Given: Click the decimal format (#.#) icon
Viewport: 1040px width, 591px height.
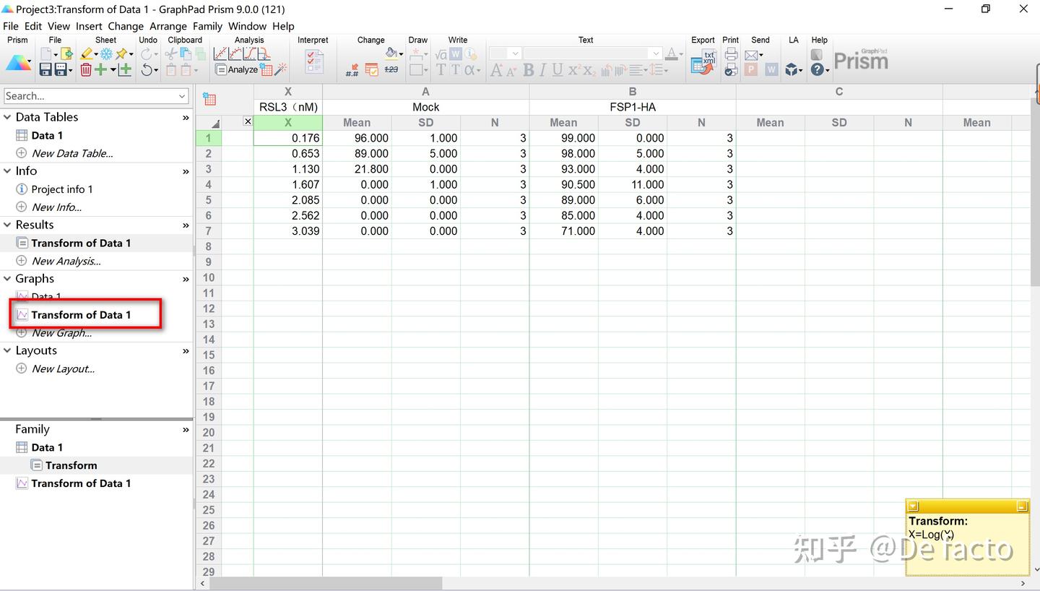Looking at the screenshot, I should 352,69.
